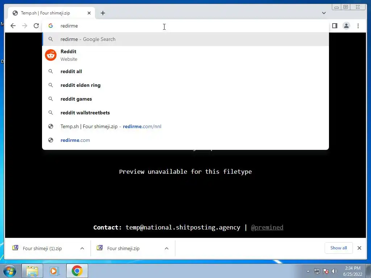Click the globe icon beside redirme.com

coord(51,140)
